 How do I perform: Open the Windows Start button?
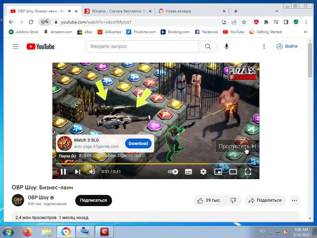click(x=8, y=232)
